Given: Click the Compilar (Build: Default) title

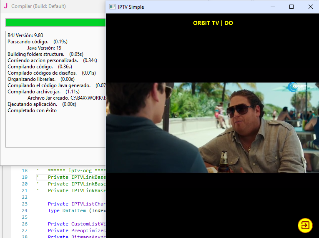Looking at the screenshot, I should pyautogui.click(x=38, y=6).
